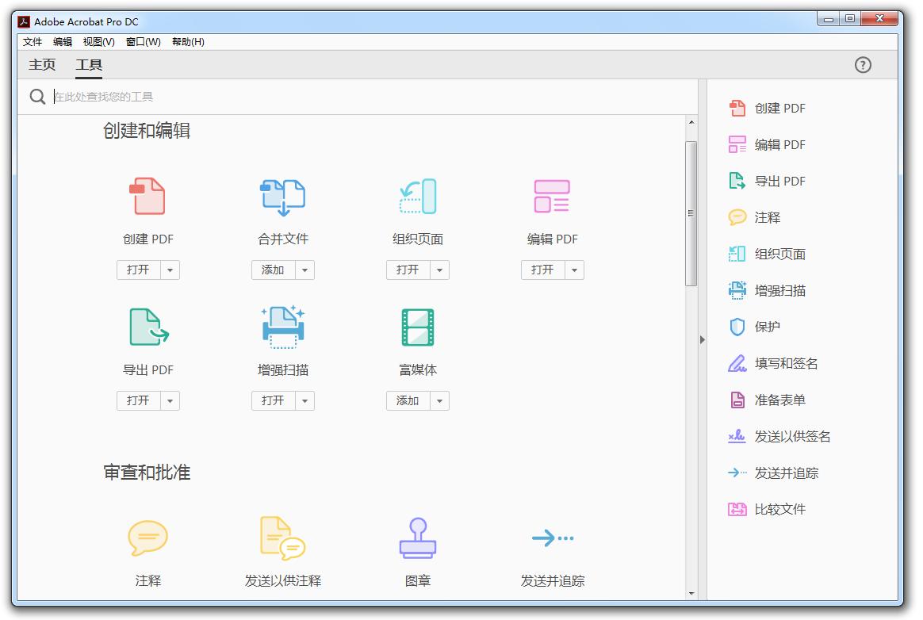This screenshot has width=923, height=620.
Task: Expand dropdown arrow beside 增强扫描 打开
Action: (x=305, y=401)
